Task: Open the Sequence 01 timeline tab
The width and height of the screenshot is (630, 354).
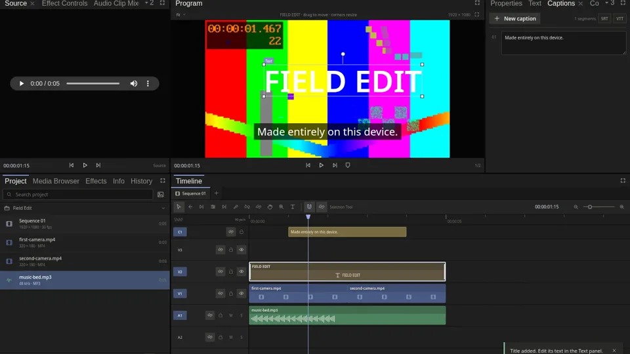Action: click(191, 193)
